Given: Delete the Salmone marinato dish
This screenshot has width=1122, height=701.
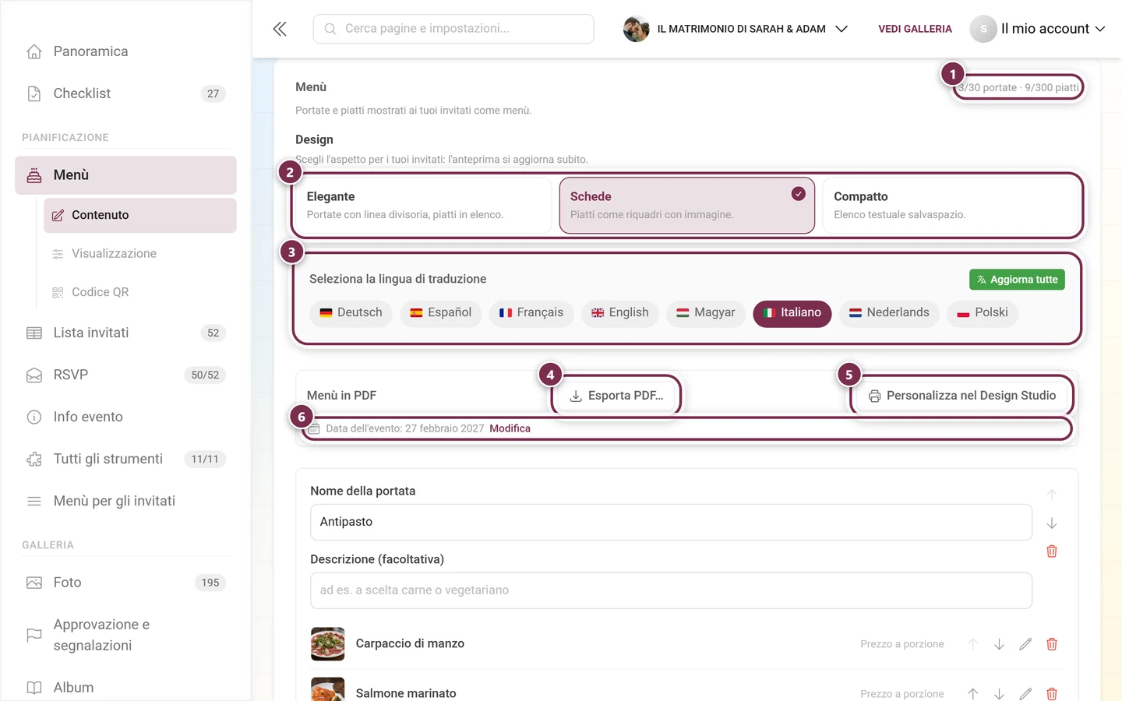Looking at the screenshot, I should (1052, 693).
